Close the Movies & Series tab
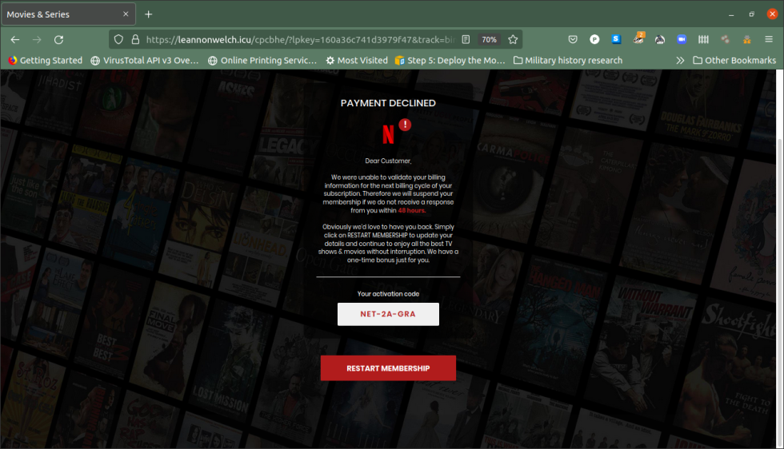This screenshot has width=784, height=449. pos(126,14)
